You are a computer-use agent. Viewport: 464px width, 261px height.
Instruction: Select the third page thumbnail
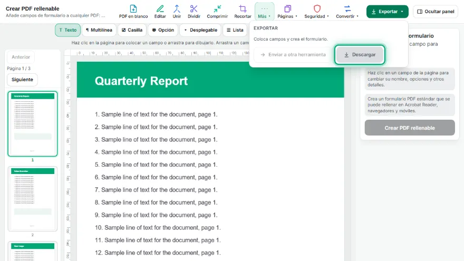[x=33, y=251]
